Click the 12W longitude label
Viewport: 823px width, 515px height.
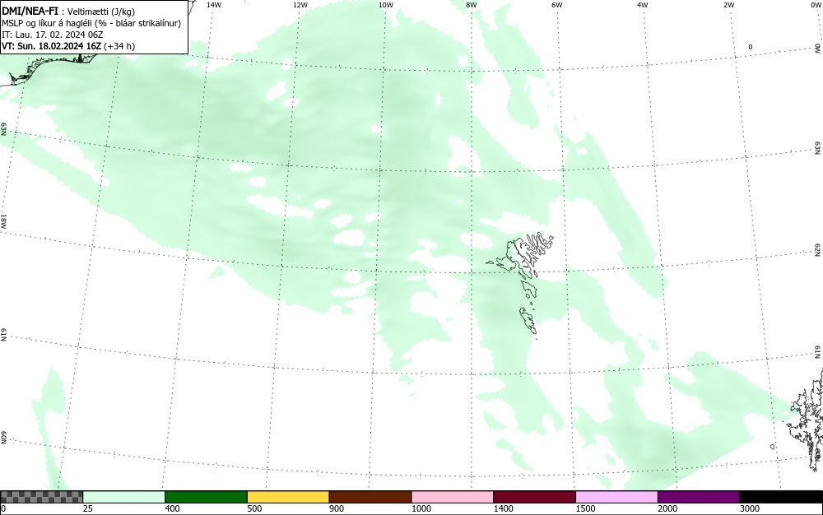[x=300, y=5]
